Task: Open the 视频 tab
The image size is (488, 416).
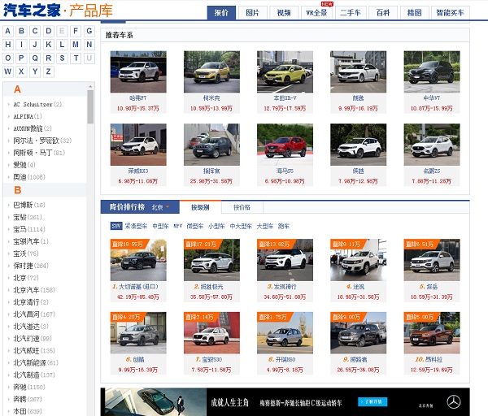Action: (284, 13)
